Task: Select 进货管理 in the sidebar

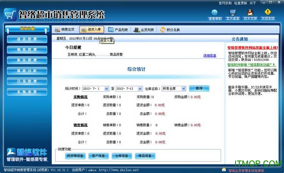Action: coord(27,39)
